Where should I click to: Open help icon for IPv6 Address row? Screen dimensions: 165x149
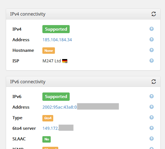tap(152, 107)
